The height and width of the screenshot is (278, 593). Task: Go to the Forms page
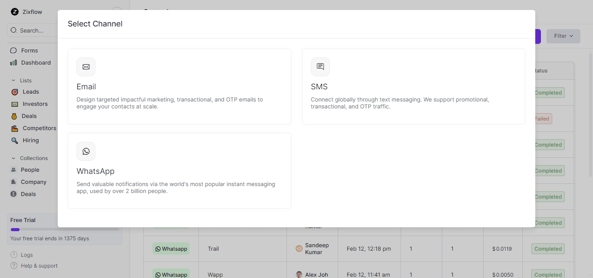point(29,50)
